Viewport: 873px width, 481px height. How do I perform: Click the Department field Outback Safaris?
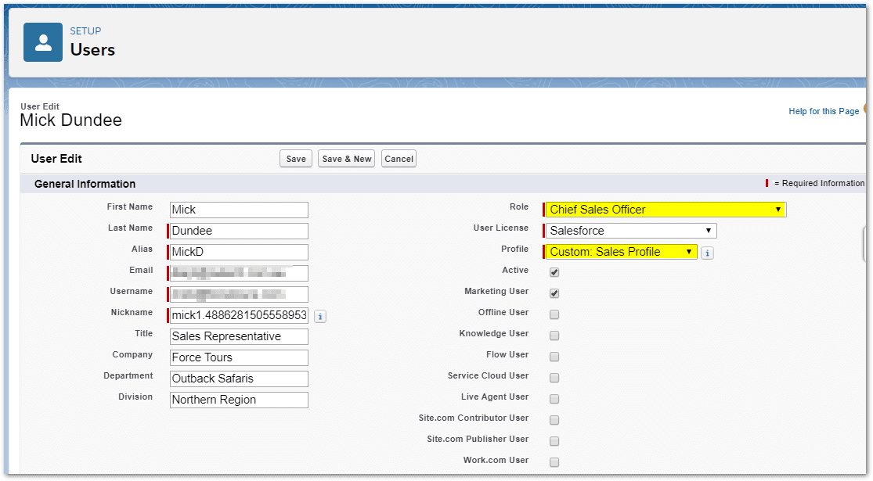(x=239, y=379)
